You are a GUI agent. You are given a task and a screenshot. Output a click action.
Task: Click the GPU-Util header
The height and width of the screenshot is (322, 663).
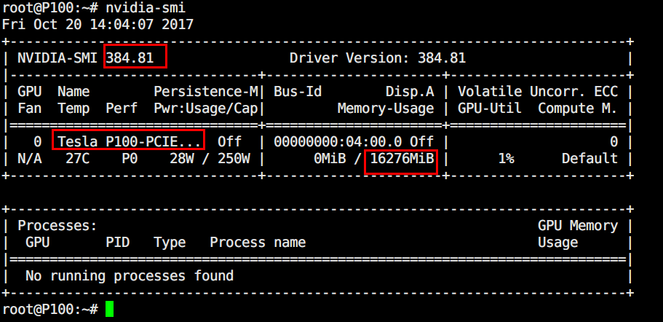point(490,109)
